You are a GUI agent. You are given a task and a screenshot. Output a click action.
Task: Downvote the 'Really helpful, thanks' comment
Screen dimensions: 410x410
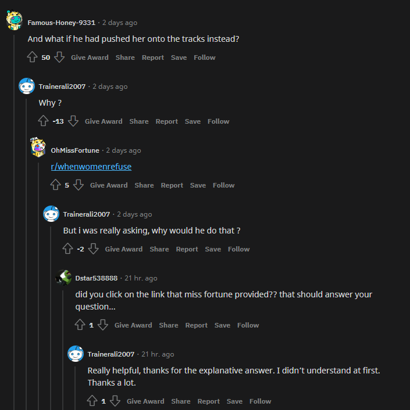(115, 401)
